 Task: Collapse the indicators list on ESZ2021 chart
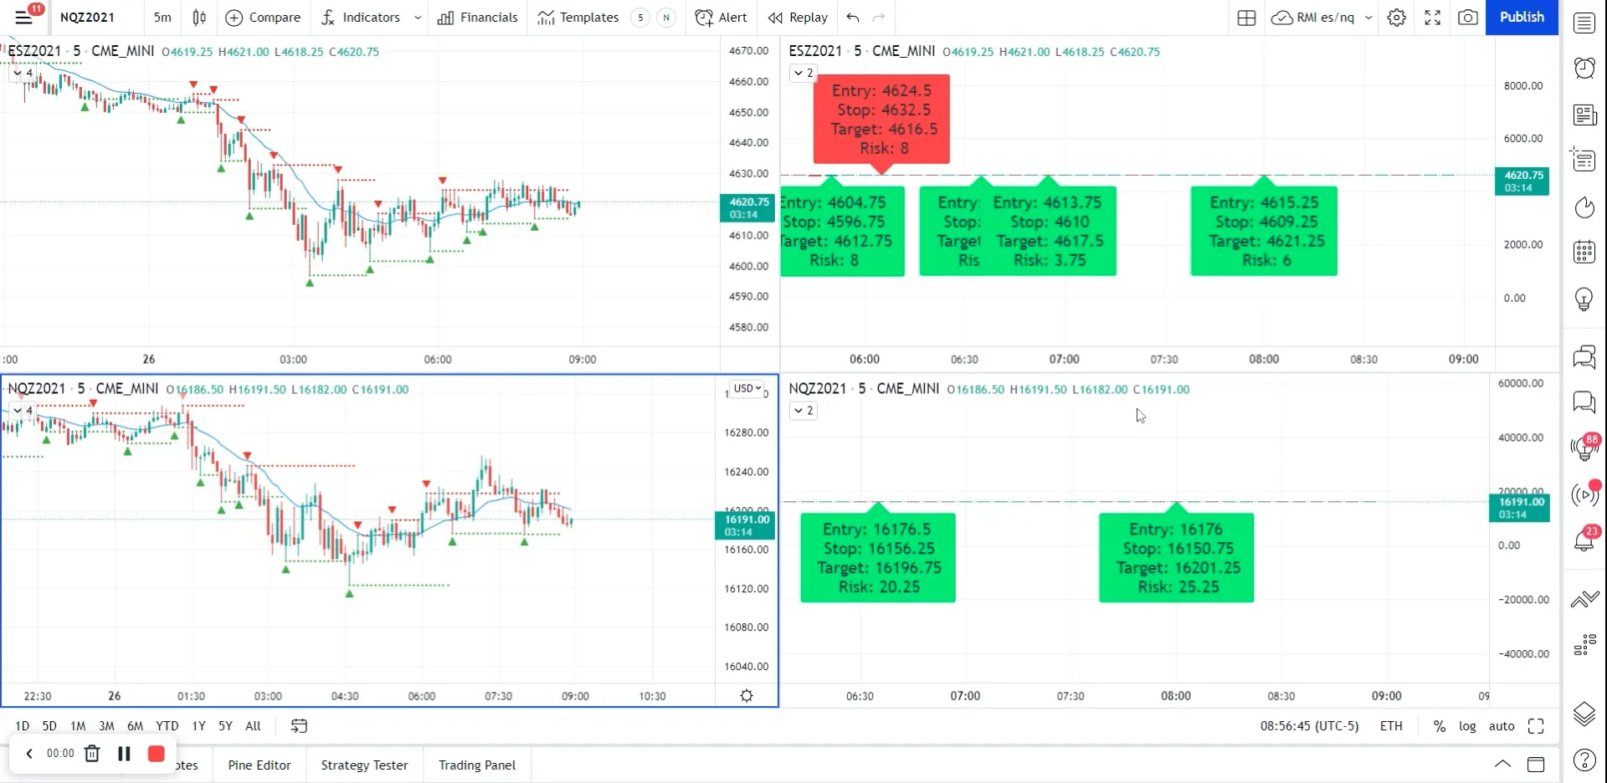[x=17, y=73]
